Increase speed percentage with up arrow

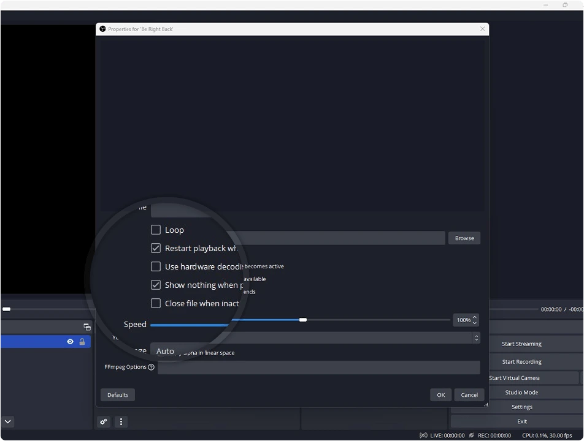click(475, 317)
